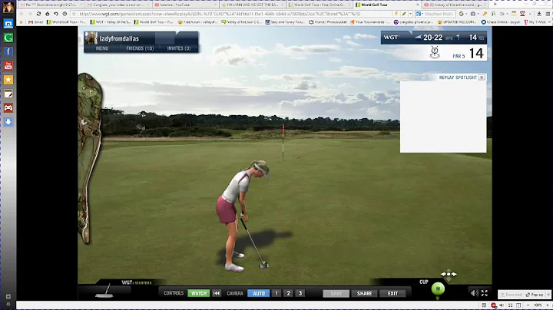Image resolution: width=553 pixels, height=310 pixels.
Task: Switch to the Congrats your video tab
Action: [119, 5]
